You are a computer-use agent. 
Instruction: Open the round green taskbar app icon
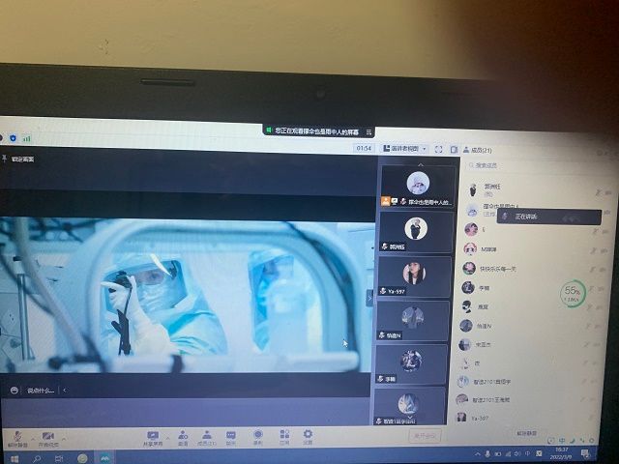click(82, 458)
